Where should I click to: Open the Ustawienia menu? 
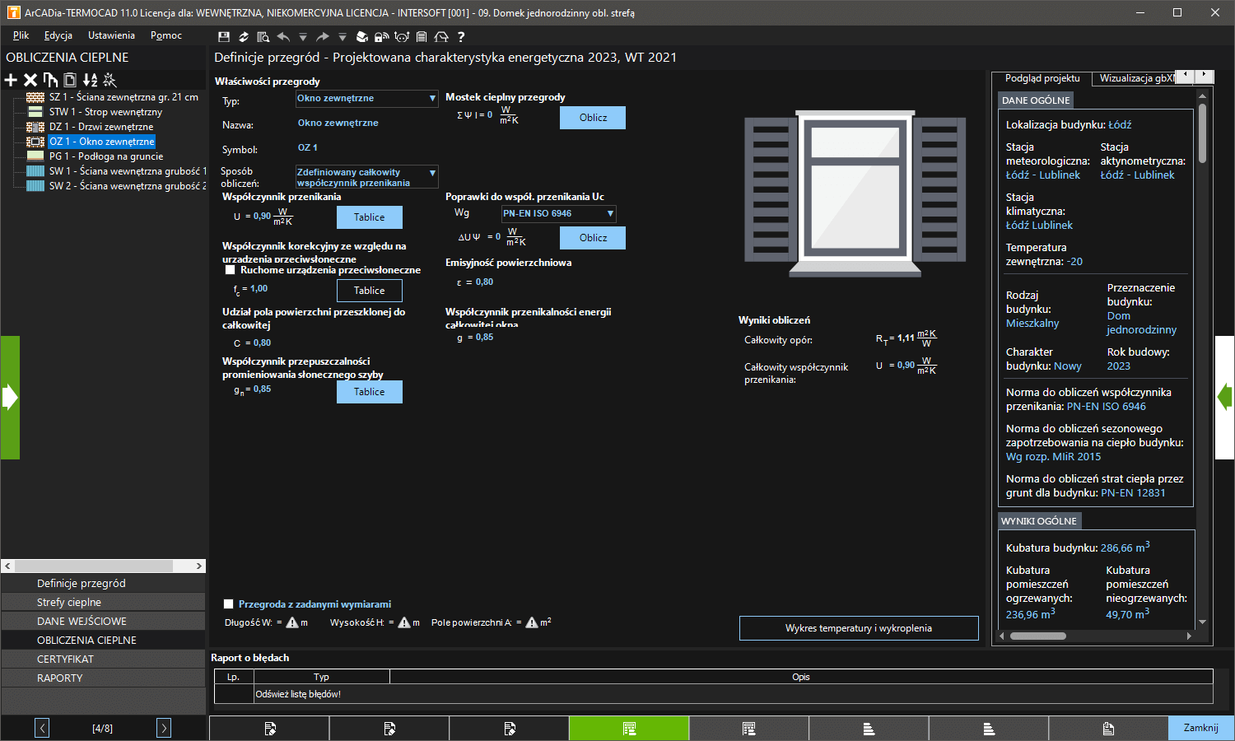(x=111, y=35)
